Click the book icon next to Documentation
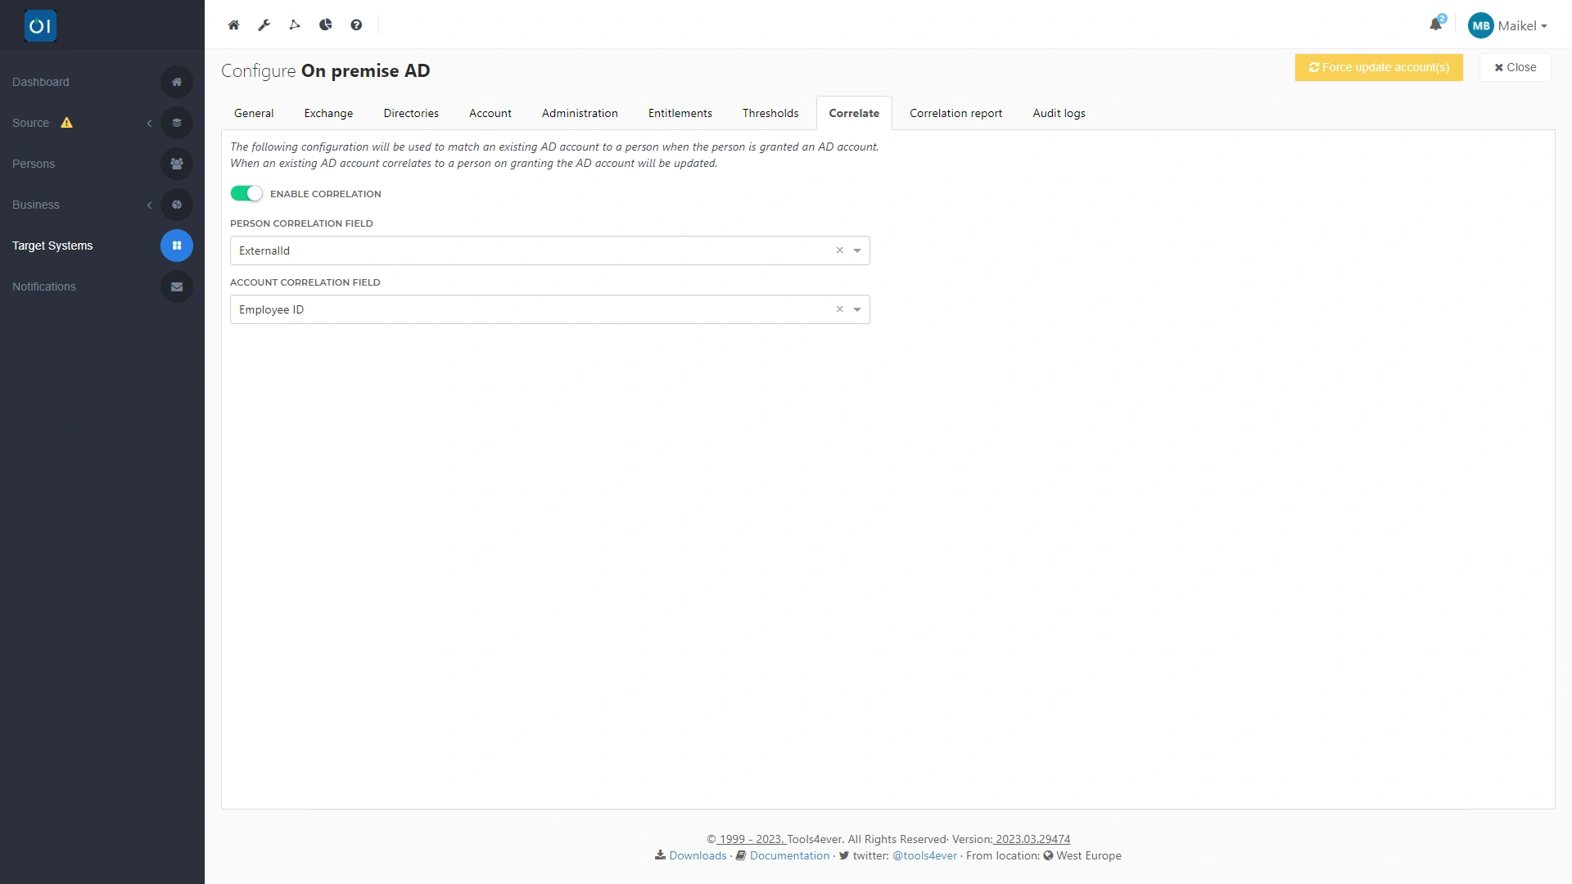The width and height of the screenshot is (1572, 884). tap(741, 855)
